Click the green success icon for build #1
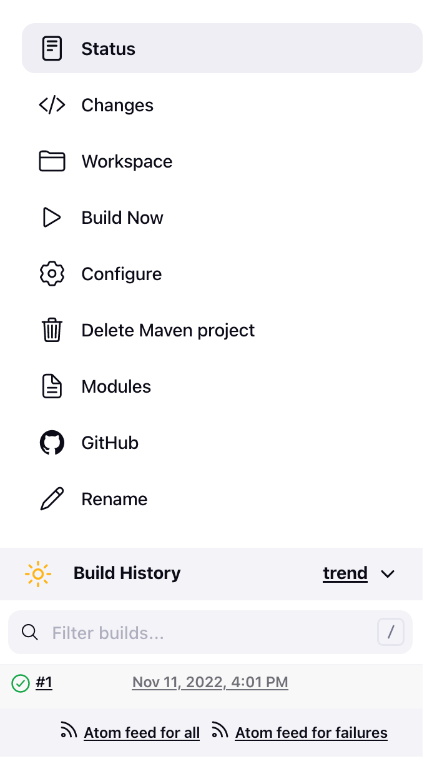This screenshot has width=432, height=776. click(21, 683)
